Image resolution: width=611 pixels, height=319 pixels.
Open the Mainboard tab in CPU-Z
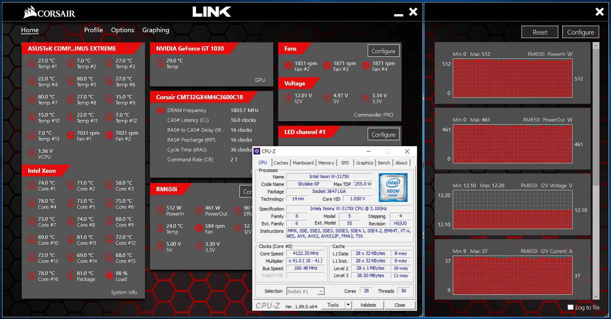tap(303, 163)
